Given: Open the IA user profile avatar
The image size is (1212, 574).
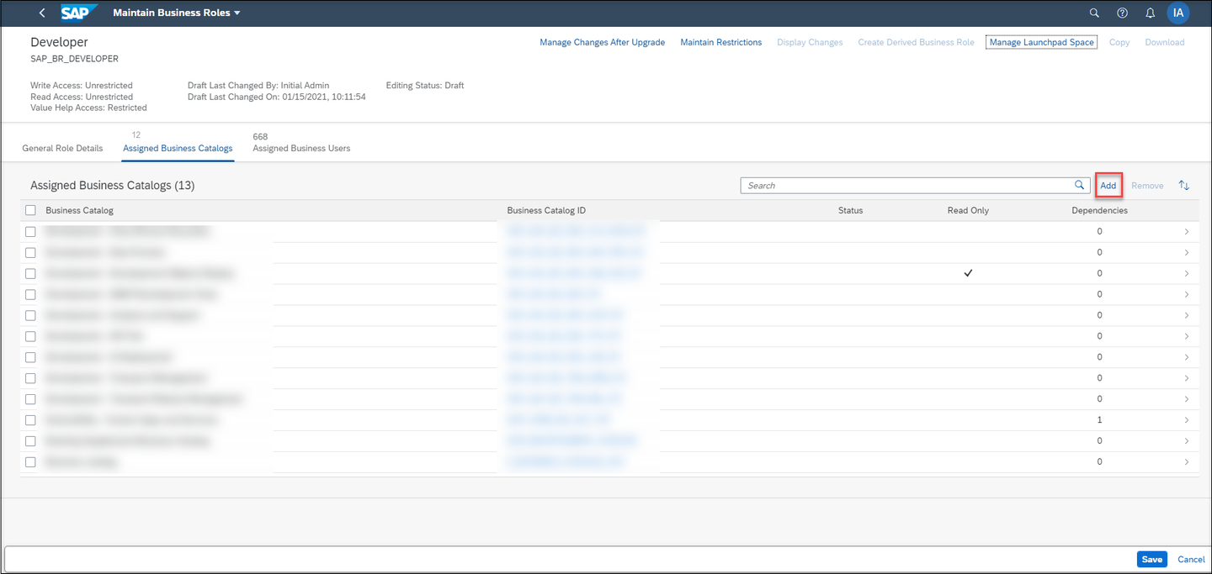Looking at the screenshot, I should point(1178,13).
